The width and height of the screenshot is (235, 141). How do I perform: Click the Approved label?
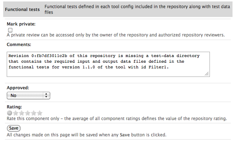click(18, 88)
